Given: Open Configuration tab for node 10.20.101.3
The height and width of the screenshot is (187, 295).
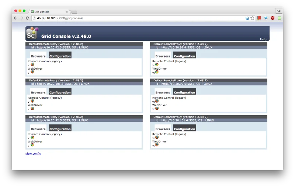Looking at the screenshot, I should tap(60, 92).
